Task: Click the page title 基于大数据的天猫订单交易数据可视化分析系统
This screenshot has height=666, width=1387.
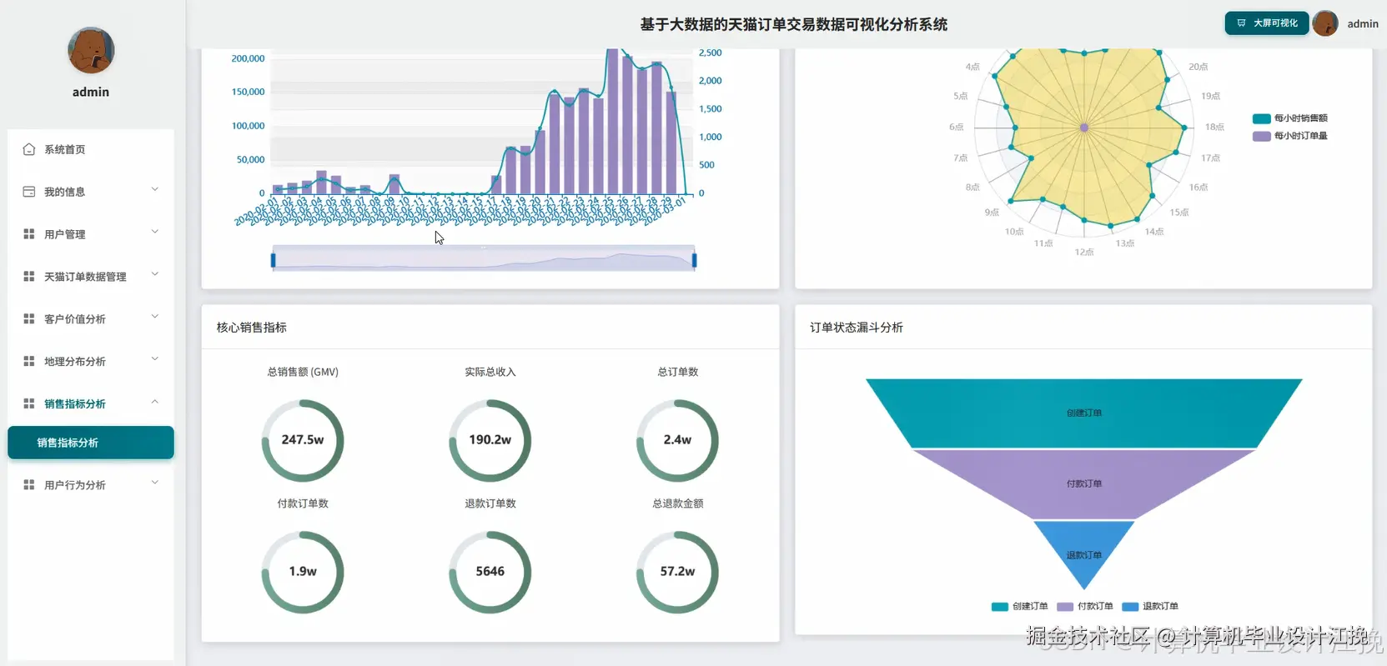Action: 794,24
